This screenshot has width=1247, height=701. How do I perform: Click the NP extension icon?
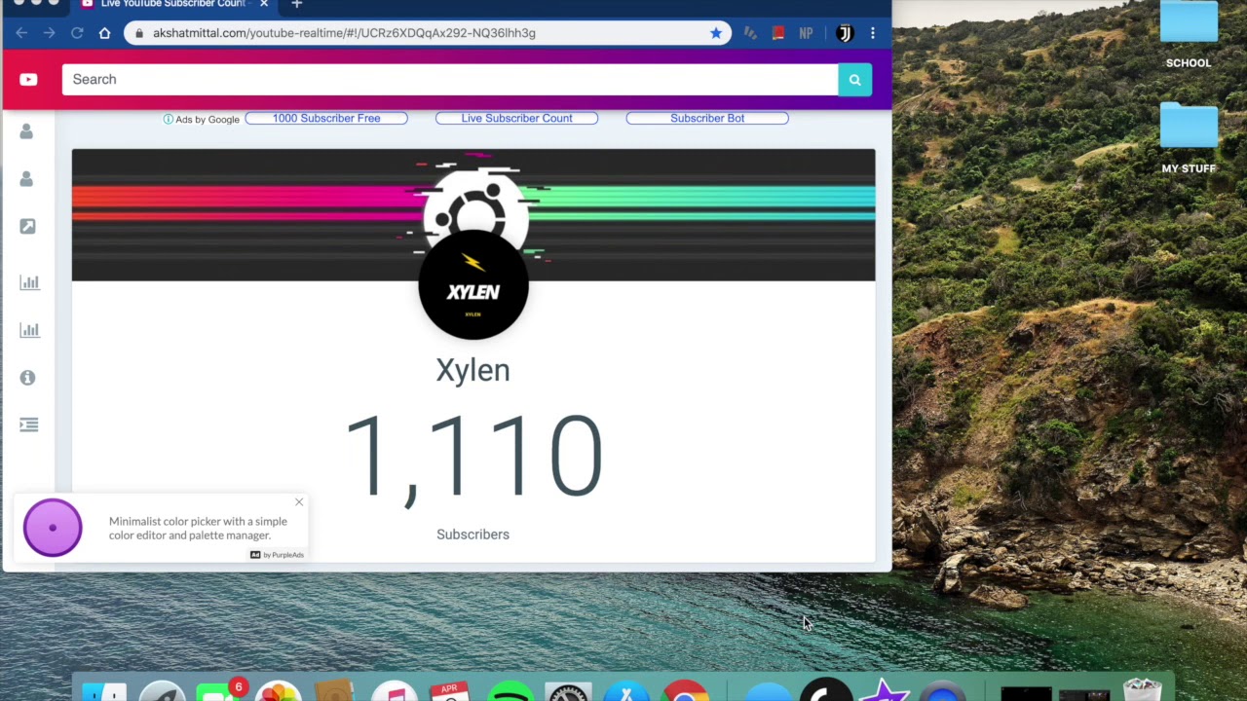click(x=806, y=33)
